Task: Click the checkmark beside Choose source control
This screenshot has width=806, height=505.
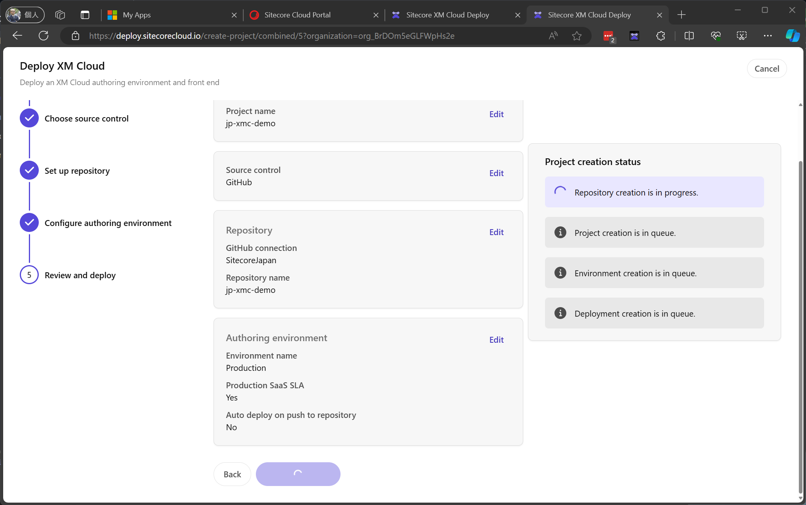Action: tap(29, 118)
